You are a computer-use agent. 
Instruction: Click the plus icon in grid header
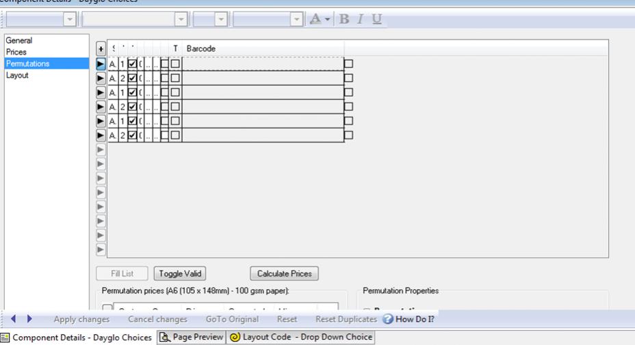click(101, 49)
